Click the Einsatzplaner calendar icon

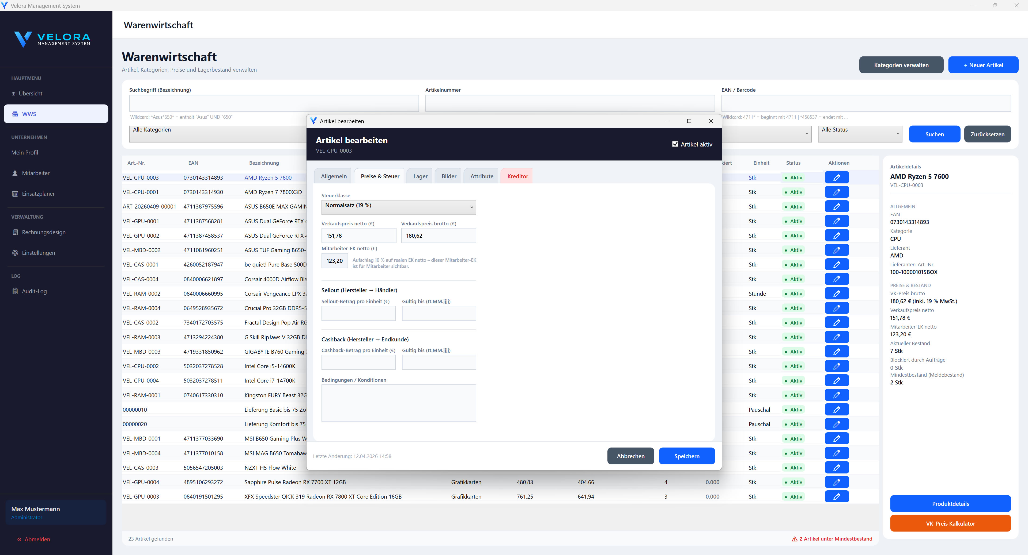click(15, 194)
